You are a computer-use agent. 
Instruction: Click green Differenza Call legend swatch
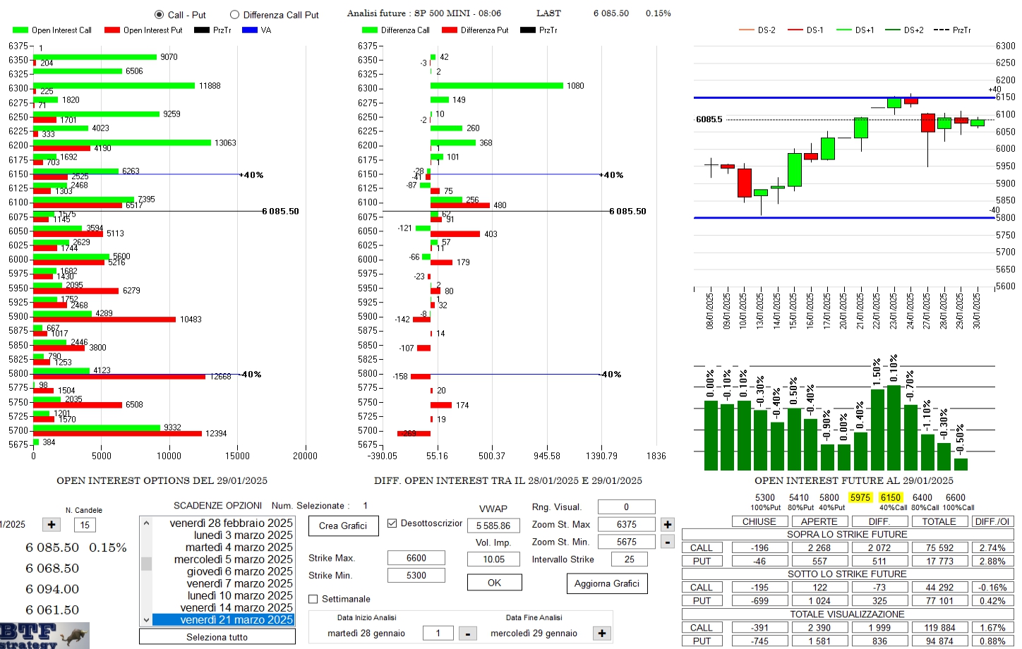click(370, 30)
